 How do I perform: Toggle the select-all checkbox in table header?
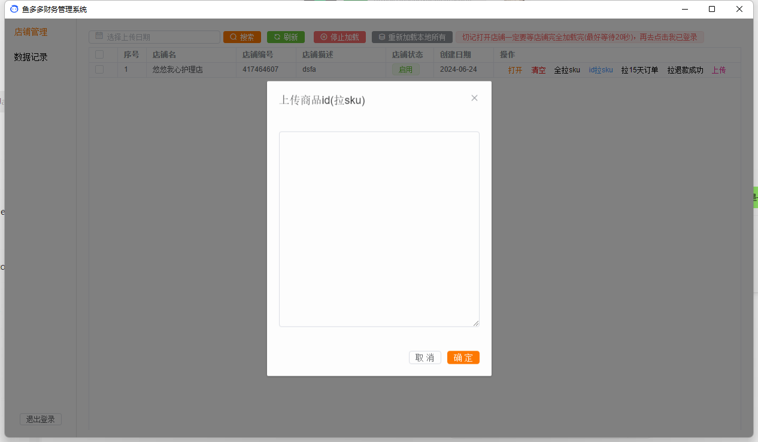99,54
